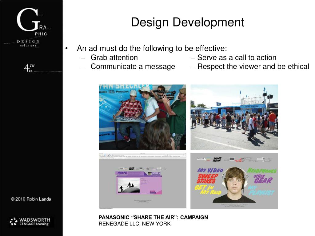This screenshot has height=236, width=315.
Task: Click the 4th edition mark
Action: click(x=29, y=68)
